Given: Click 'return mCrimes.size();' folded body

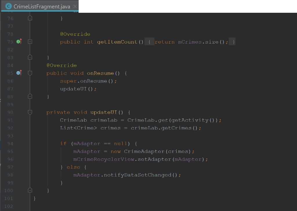Looking at the screenshot, I should [x=191, y=42].
